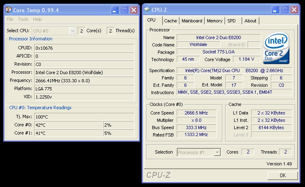
Task: Click the Tj. Max field 100°C
Action: pos(84,117)
